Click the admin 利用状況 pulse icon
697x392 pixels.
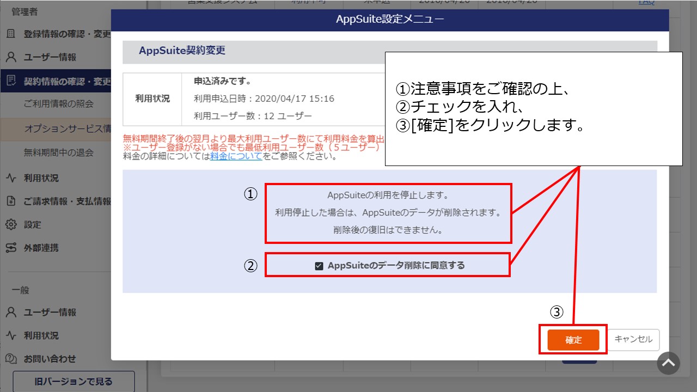click(x=10, y=178)
